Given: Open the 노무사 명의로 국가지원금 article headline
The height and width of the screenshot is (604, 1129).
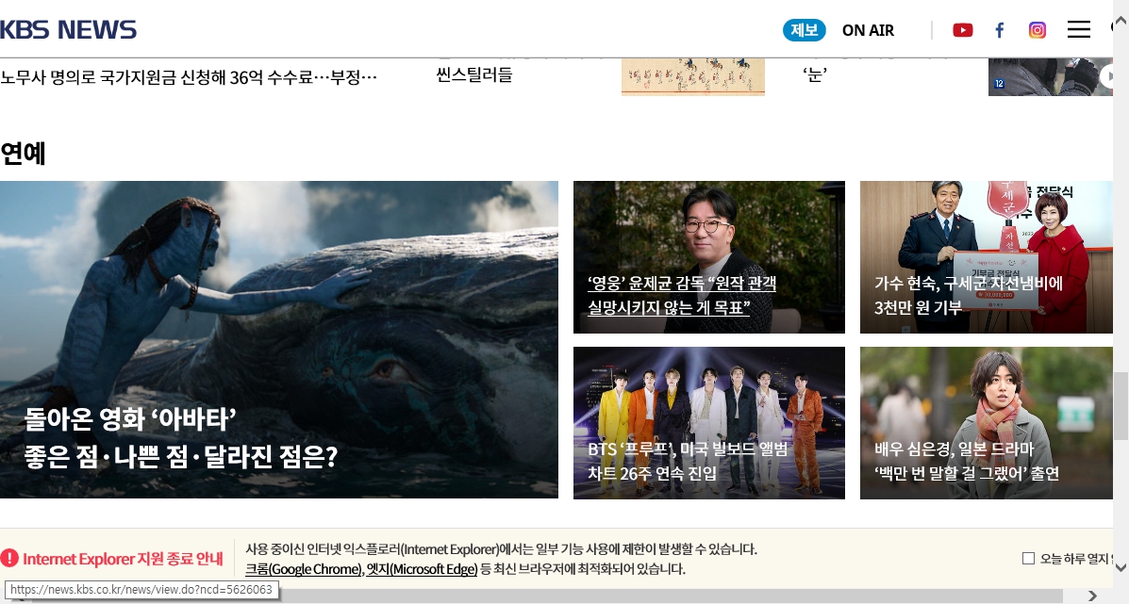Looking at the screenshot, I should (x=189, y=77).
